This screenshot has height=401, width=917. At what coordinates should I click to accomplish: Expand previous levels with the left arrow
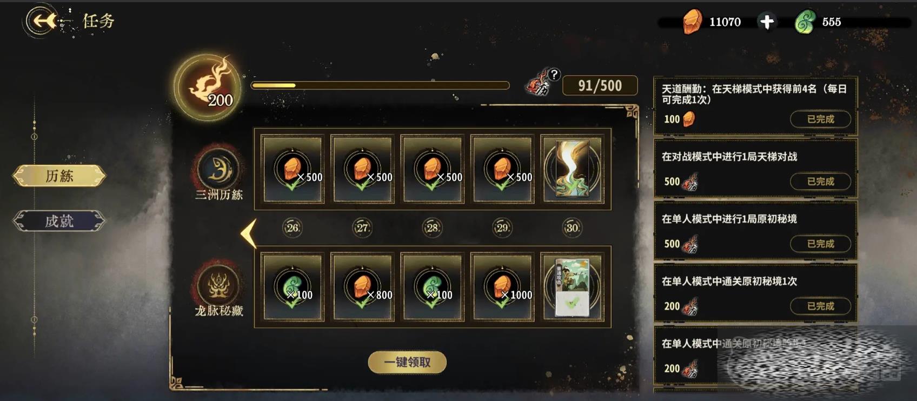pos(248,233)
